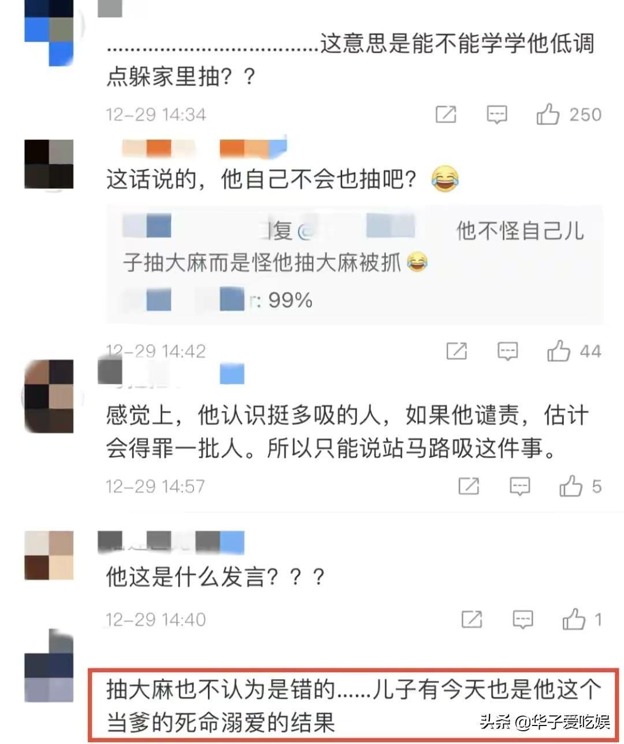Reply to the 12-29 14:40 comment
This screenshot has height=744, width=624.
(523, 620)
